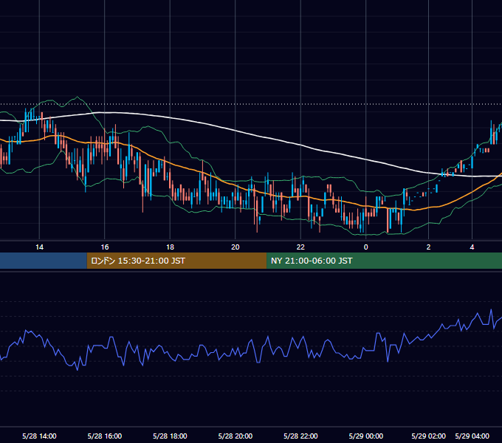Click the 5/28 20:00 time label
502x443 pixels.
tap(235, 436)
